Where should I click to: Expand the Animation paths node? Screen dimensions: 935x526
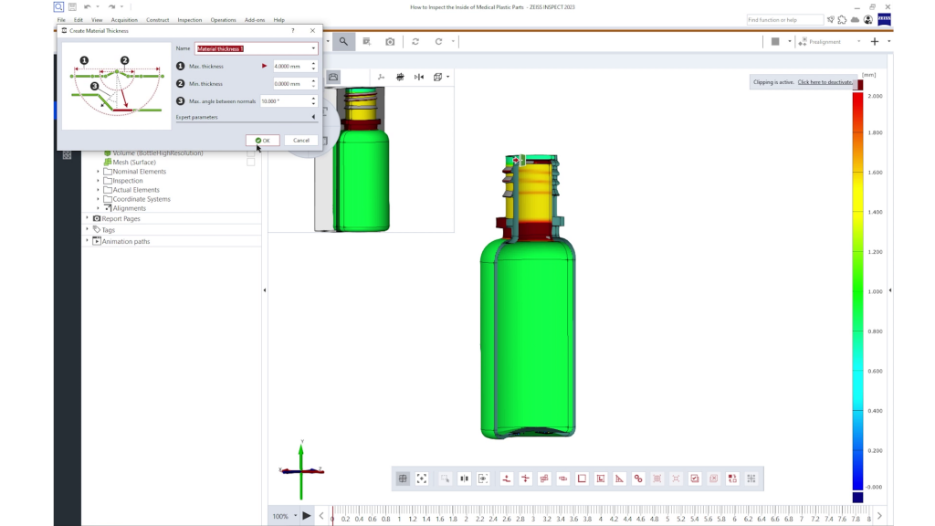pyautogui.click(x=88, y=241)
